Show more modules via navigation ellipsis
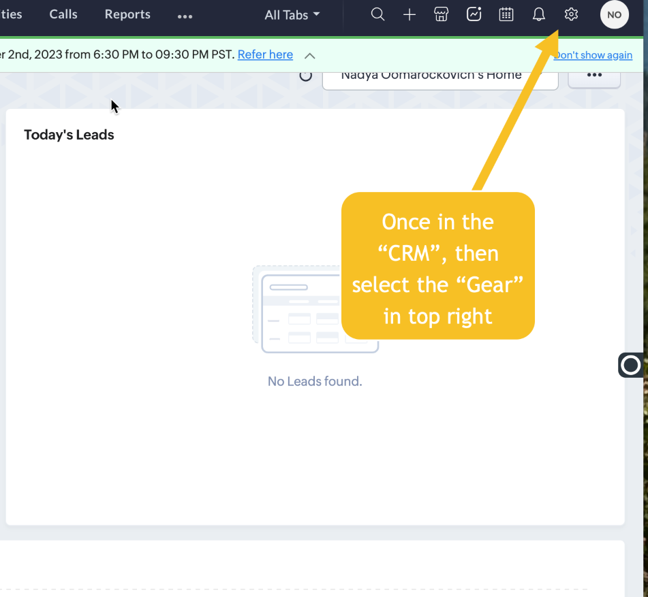This screenshot has width=648, height=597. click(185, 16)
